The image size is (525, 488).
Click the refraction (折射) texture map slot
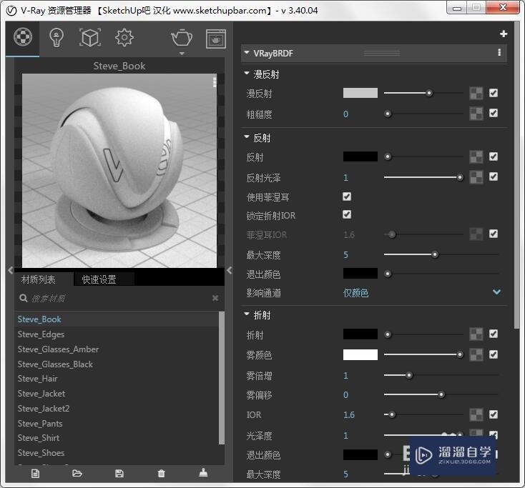(476, 334)
